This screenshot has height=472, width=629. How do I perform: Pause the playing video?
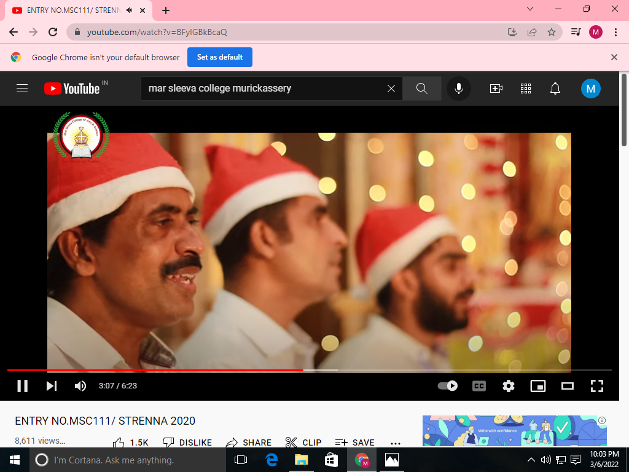pos(22,386)
